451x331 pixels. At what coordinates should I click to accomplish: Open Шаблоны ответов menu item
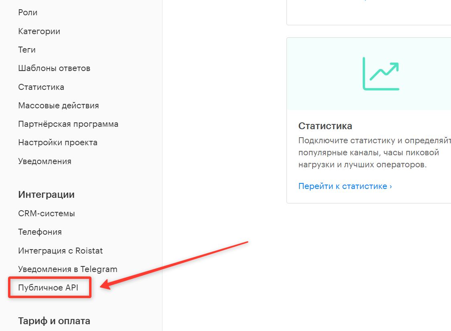pos(54,68)
